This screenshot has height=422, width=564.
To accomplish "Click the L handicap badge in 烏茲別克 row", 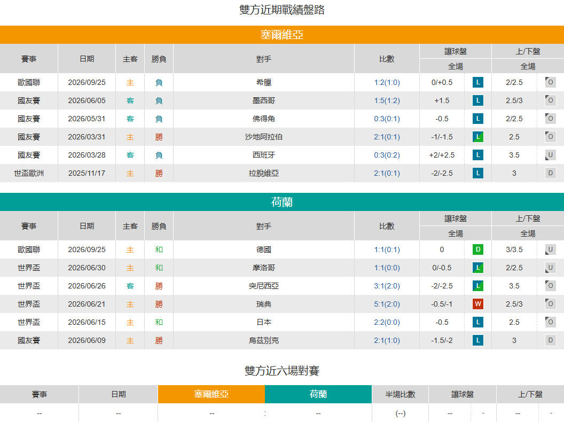I will 477,340.
